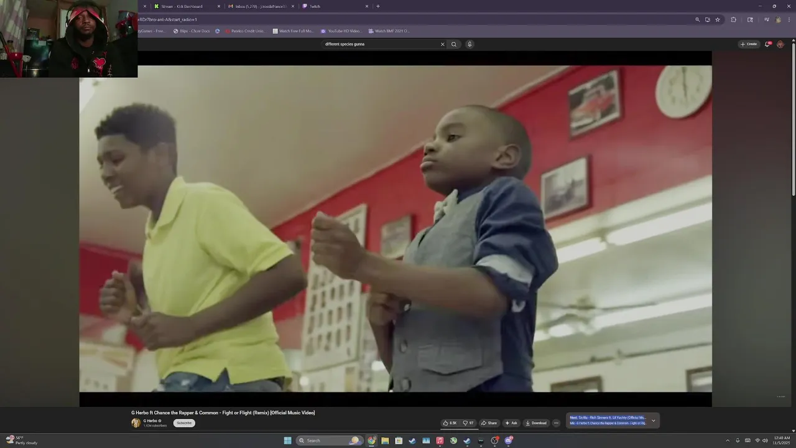Click the YouTube Create button

click(749, 44)
